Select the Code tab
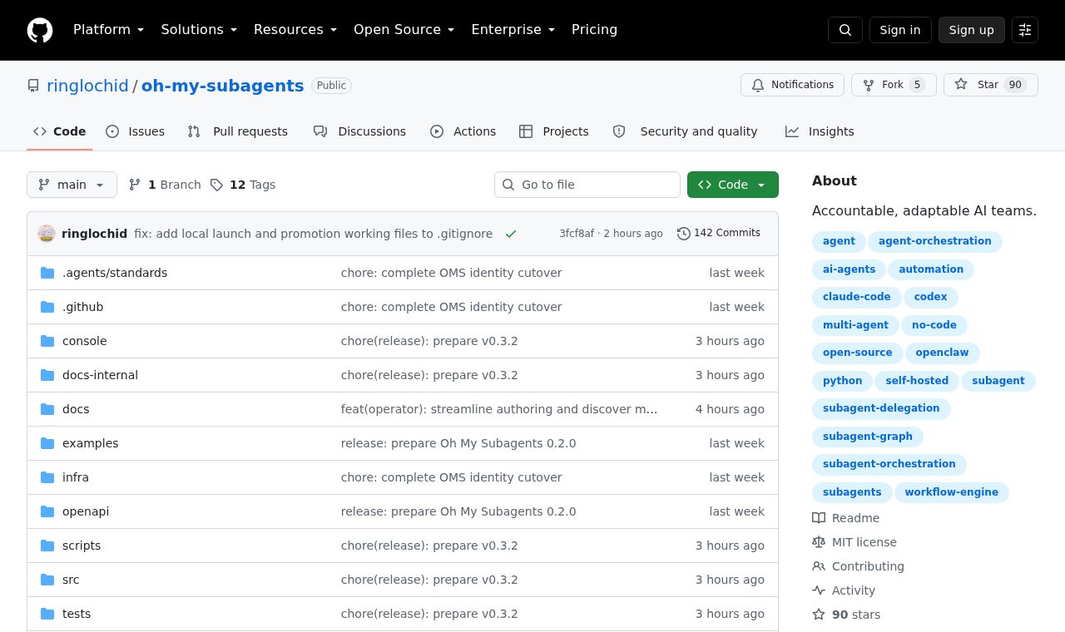The width and height of the screenshot is (1065, 632). pos(60,131)
